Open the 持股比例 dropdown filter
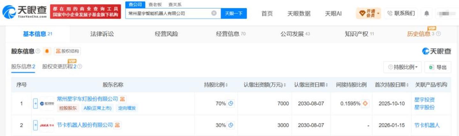The height and width of the screenshot is (136, 459). tap(403, 67)
